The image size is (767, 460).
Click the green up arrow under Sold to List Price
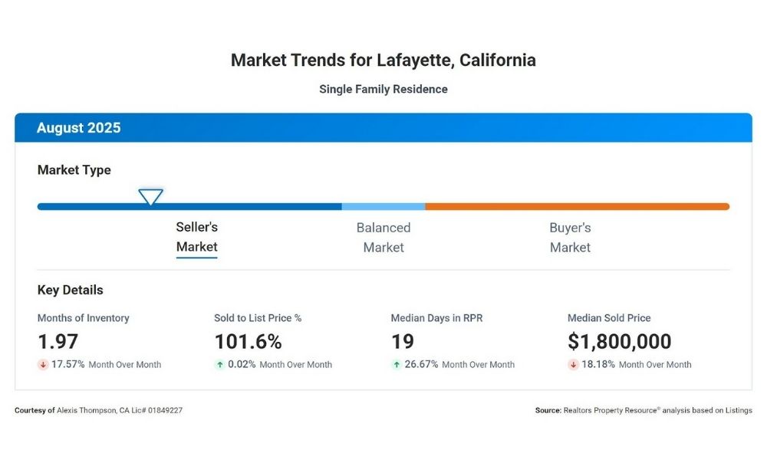click(219, 365)
